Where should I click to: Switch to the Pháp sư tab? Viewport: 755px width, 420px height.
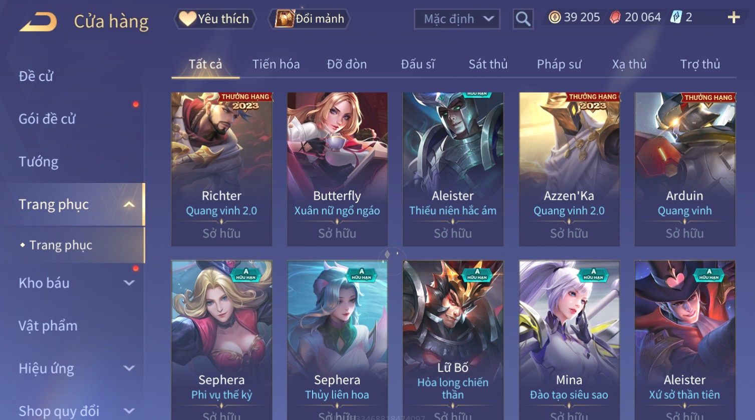tap(559, 64)
